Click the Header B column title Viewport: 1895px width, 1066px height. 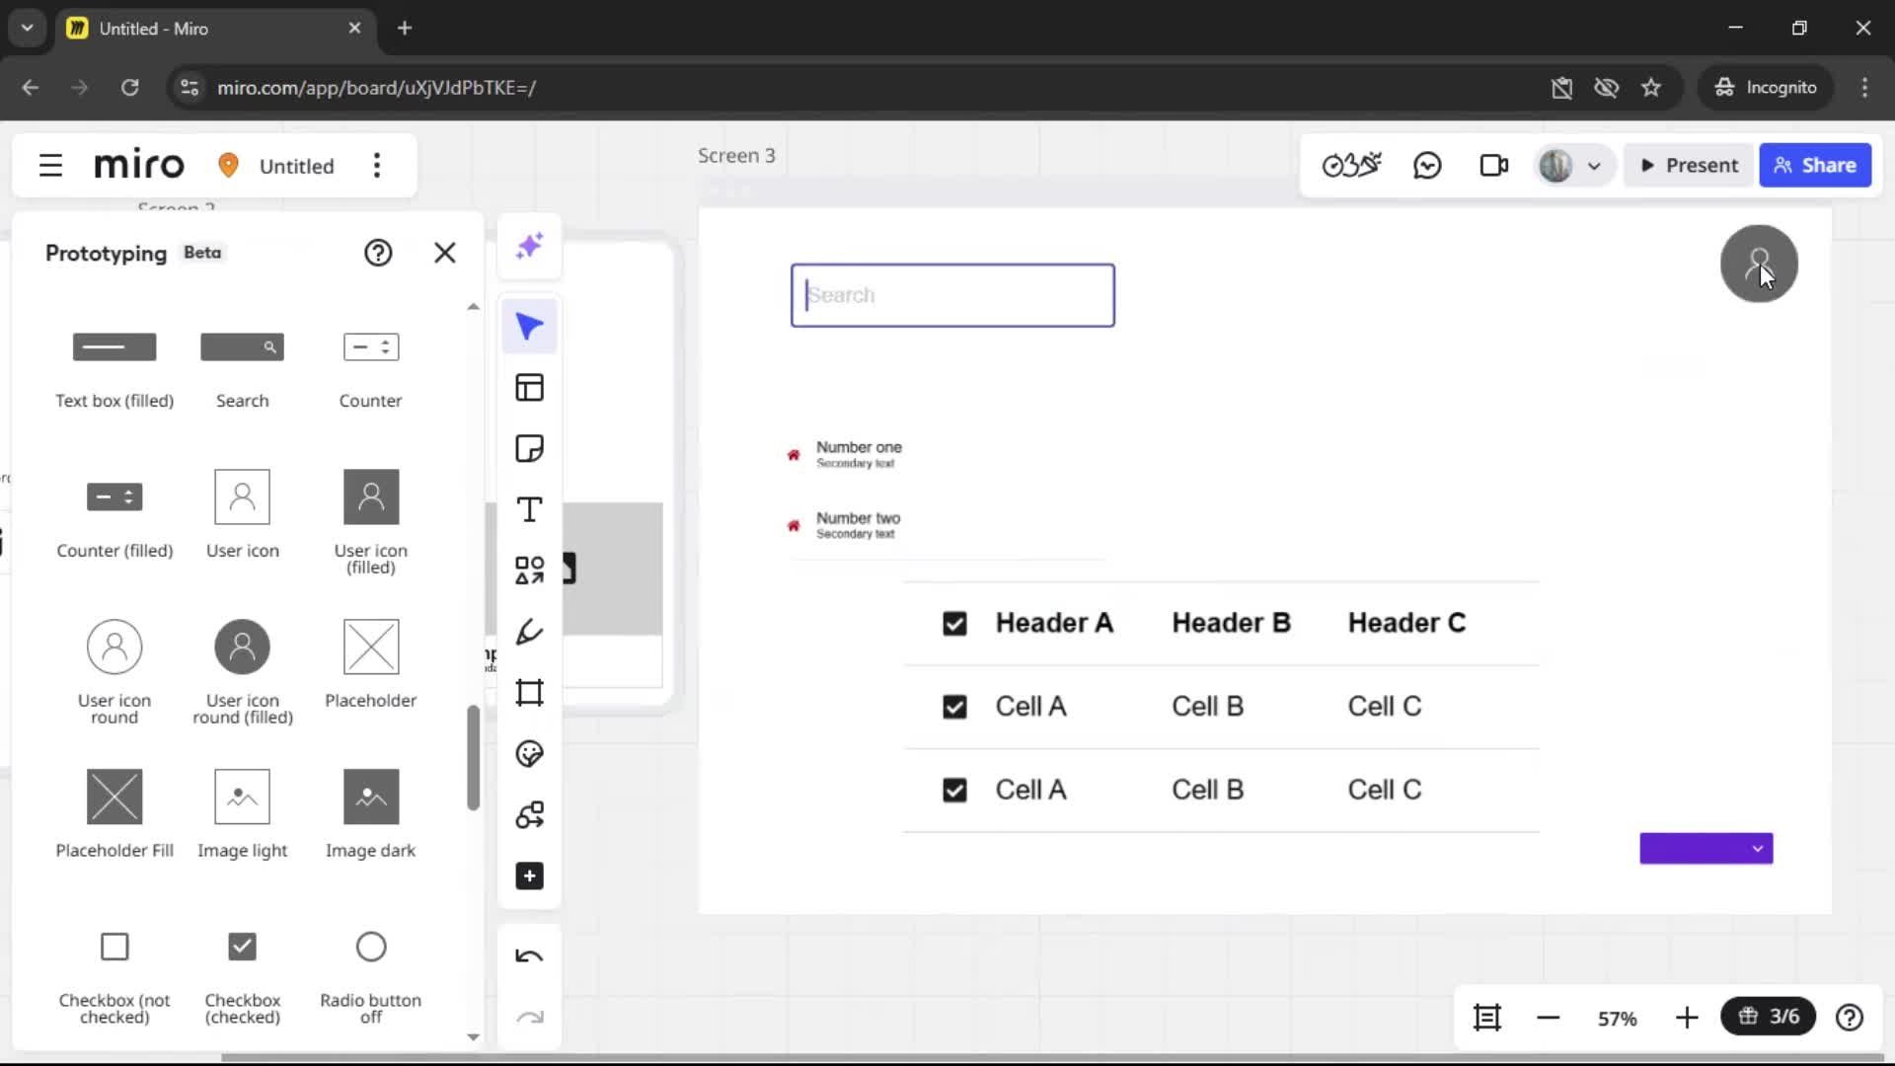point(1231,623)
